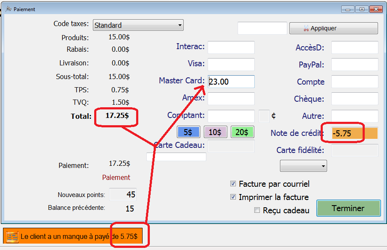This screenshot has height=250, width=387.
Task: Click the Paiement window title icon
Action: 8,9
